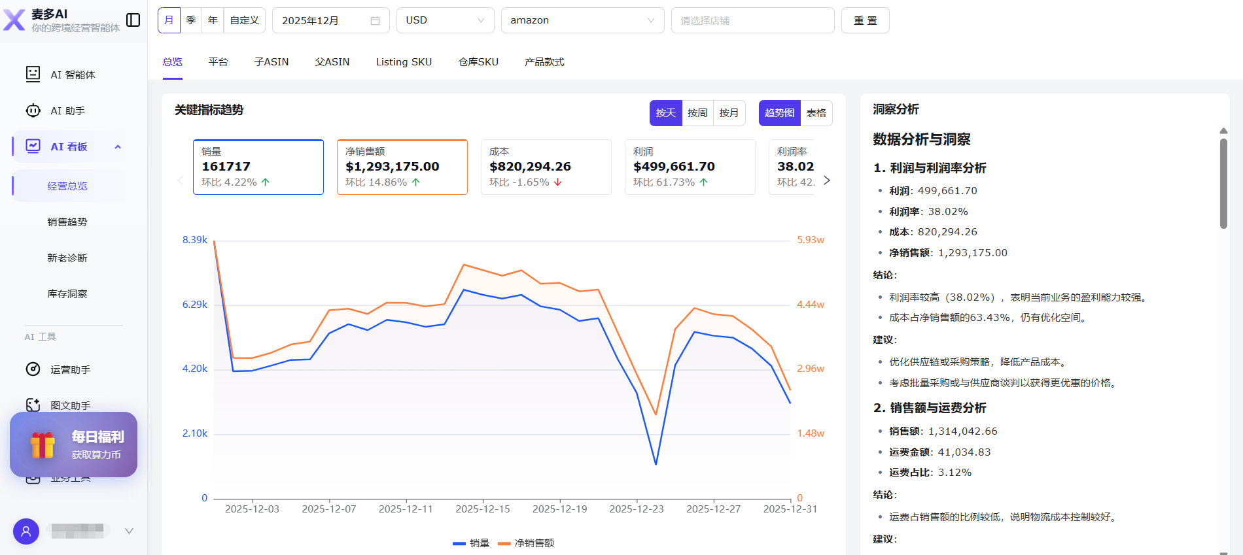Viewport: 1243px width, 555px height.
Task: Switch to the 子ASIN tab
Action: coord(271,62)
